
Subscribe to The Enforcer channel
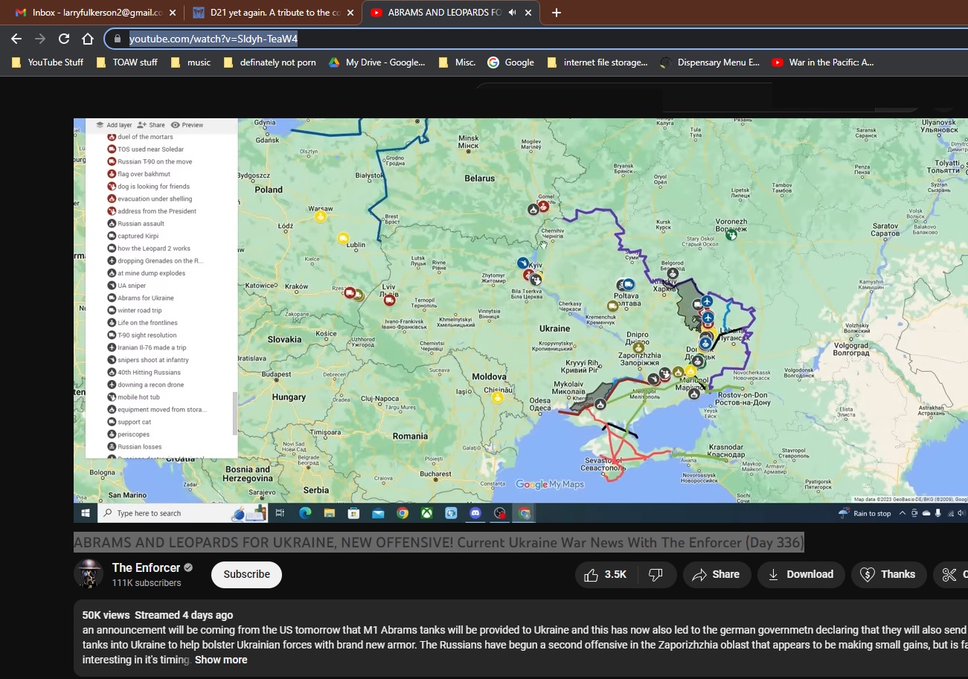(246, 574)
